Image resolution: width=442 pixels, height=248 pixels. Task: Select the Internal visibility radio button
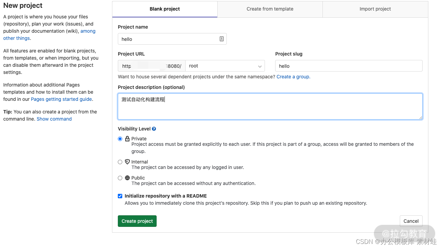click(x=120, y=162)
